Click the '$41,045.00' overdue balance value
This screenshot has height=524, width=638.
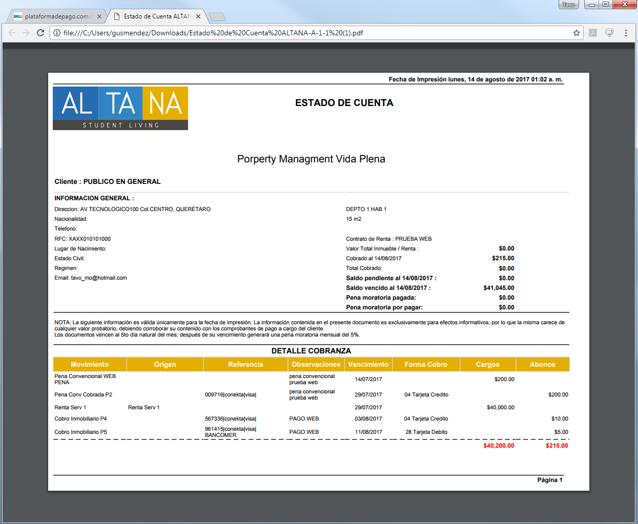(499, 288)
